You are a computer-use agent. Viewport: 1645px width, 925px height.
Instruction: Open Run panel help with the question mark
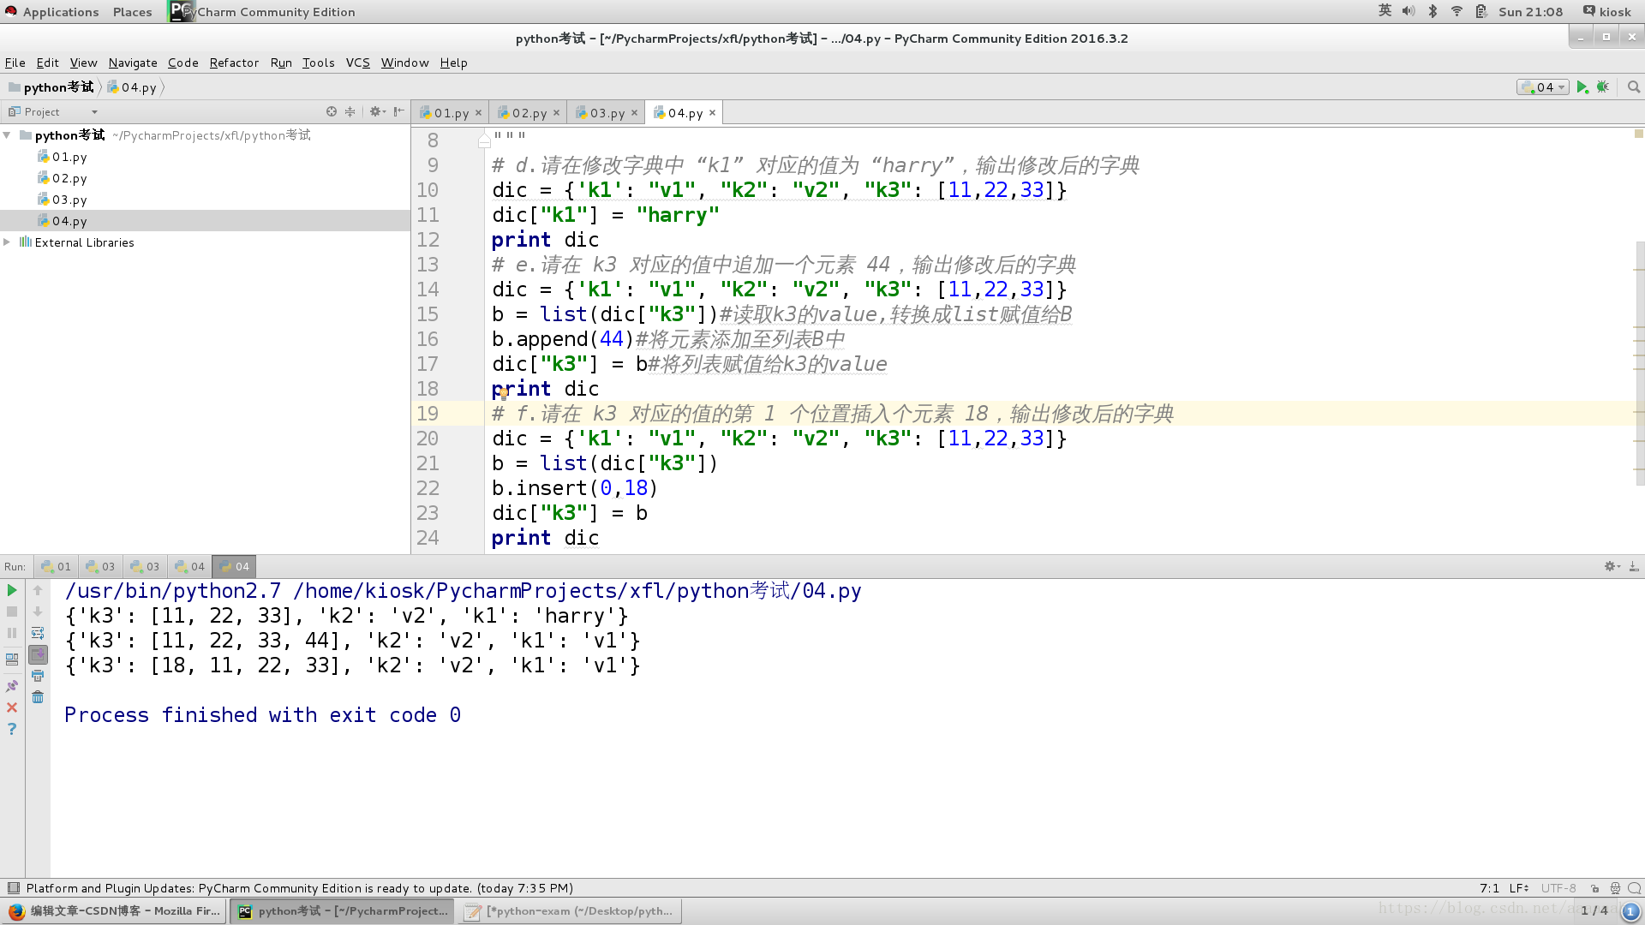coord(12,729)
